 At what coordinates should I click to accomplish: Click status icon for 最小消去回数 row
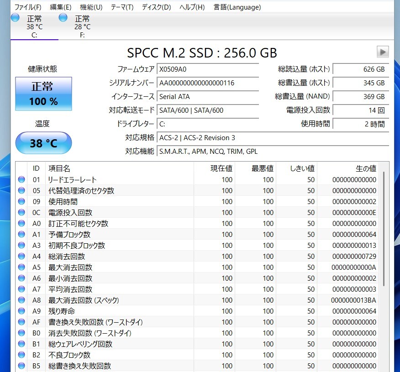21,278
